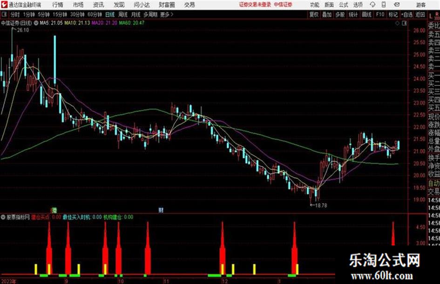Click the L tab in right panel
Viewport: 440px width, 284px height.
[x=430, y=17]
